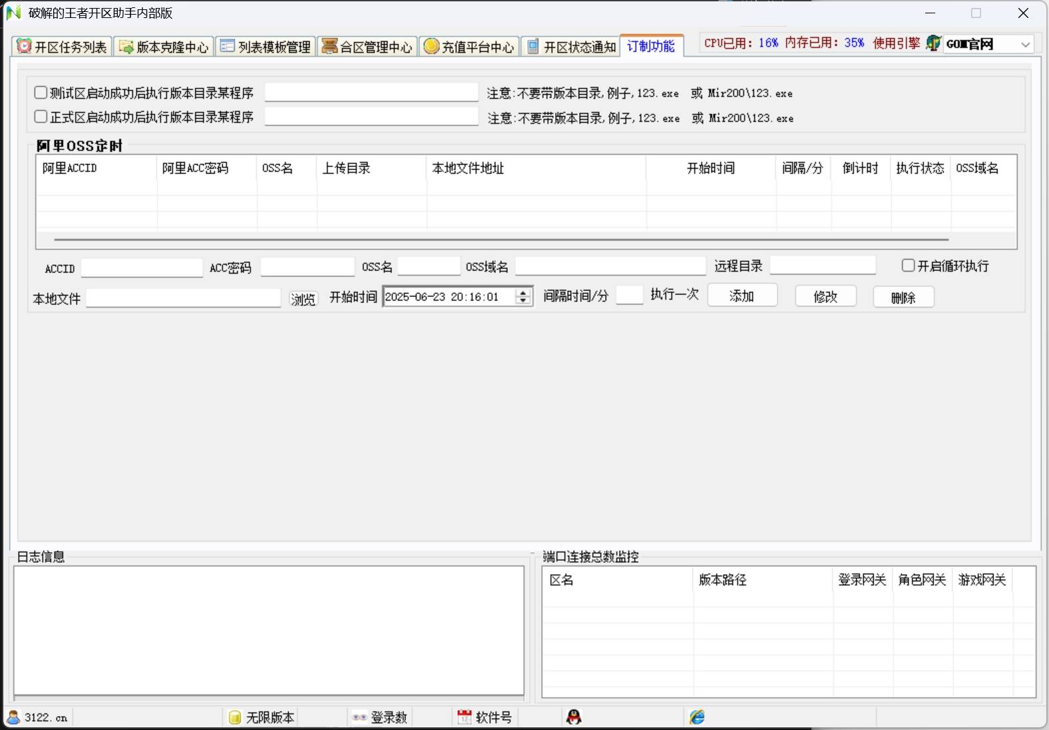1049x730 pixels.
Task: Click the 间隔时间/分 input field
Action: pos(630,295)
